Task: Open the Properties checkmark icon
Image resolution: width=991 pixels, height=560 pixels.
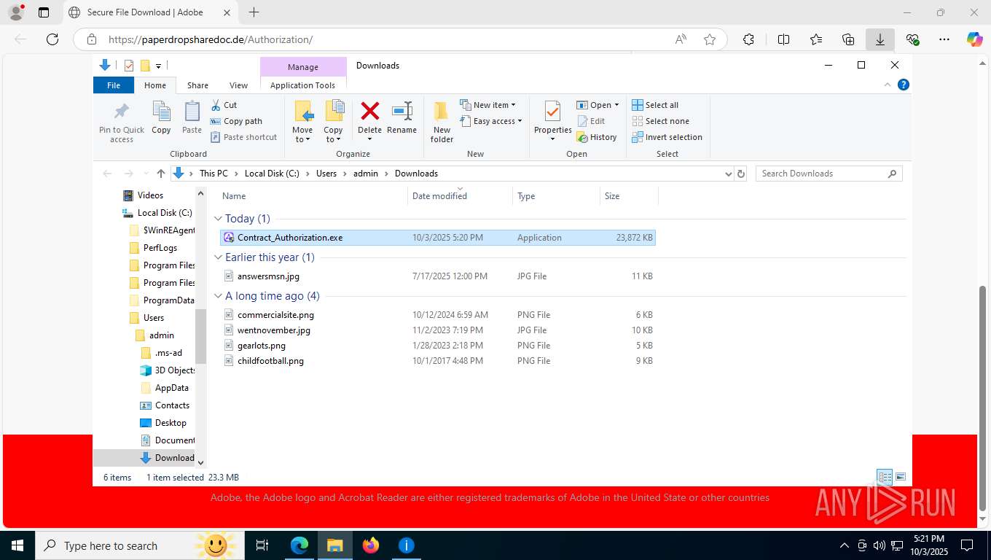Action: coord(552,112)
